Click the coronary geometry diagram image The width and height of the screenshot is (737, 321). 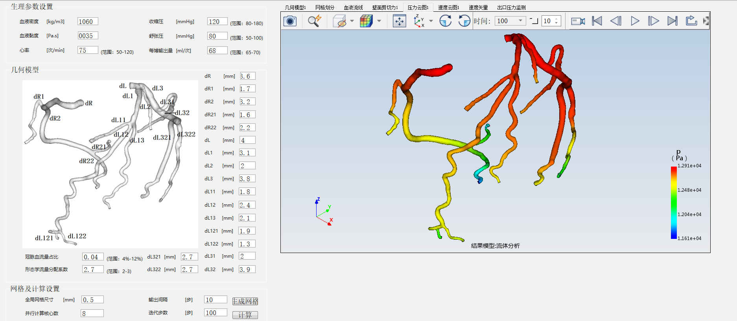pyautogui.click(x=111, y=164)
